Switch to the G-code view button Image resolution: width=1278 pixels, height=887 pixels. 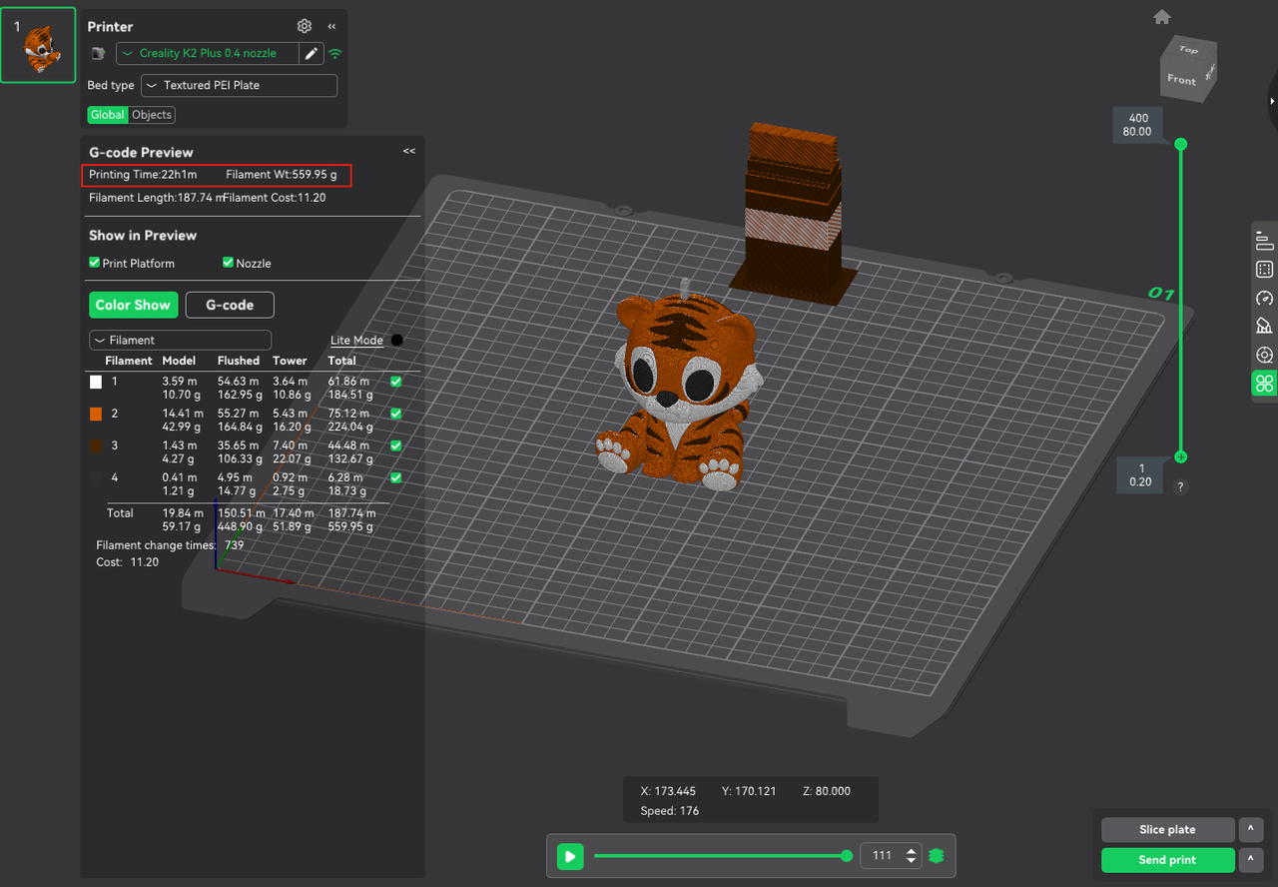(230, 305)
